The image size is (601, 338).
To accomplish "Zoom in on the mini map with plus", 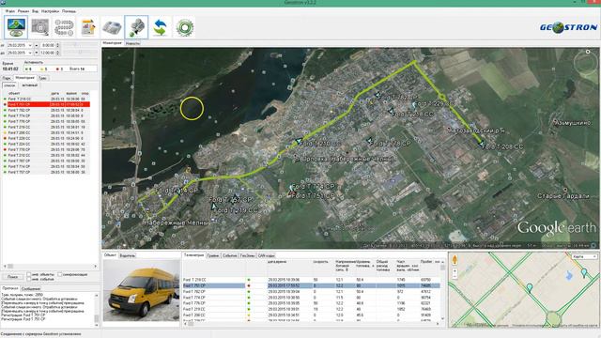I will (455, 271).
